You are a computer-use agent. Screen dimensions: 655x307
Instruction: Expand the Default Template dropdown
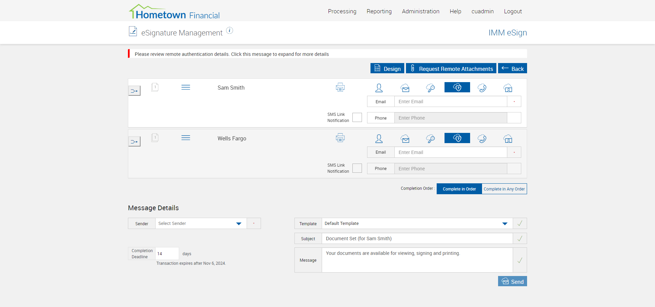pos(417,224)
